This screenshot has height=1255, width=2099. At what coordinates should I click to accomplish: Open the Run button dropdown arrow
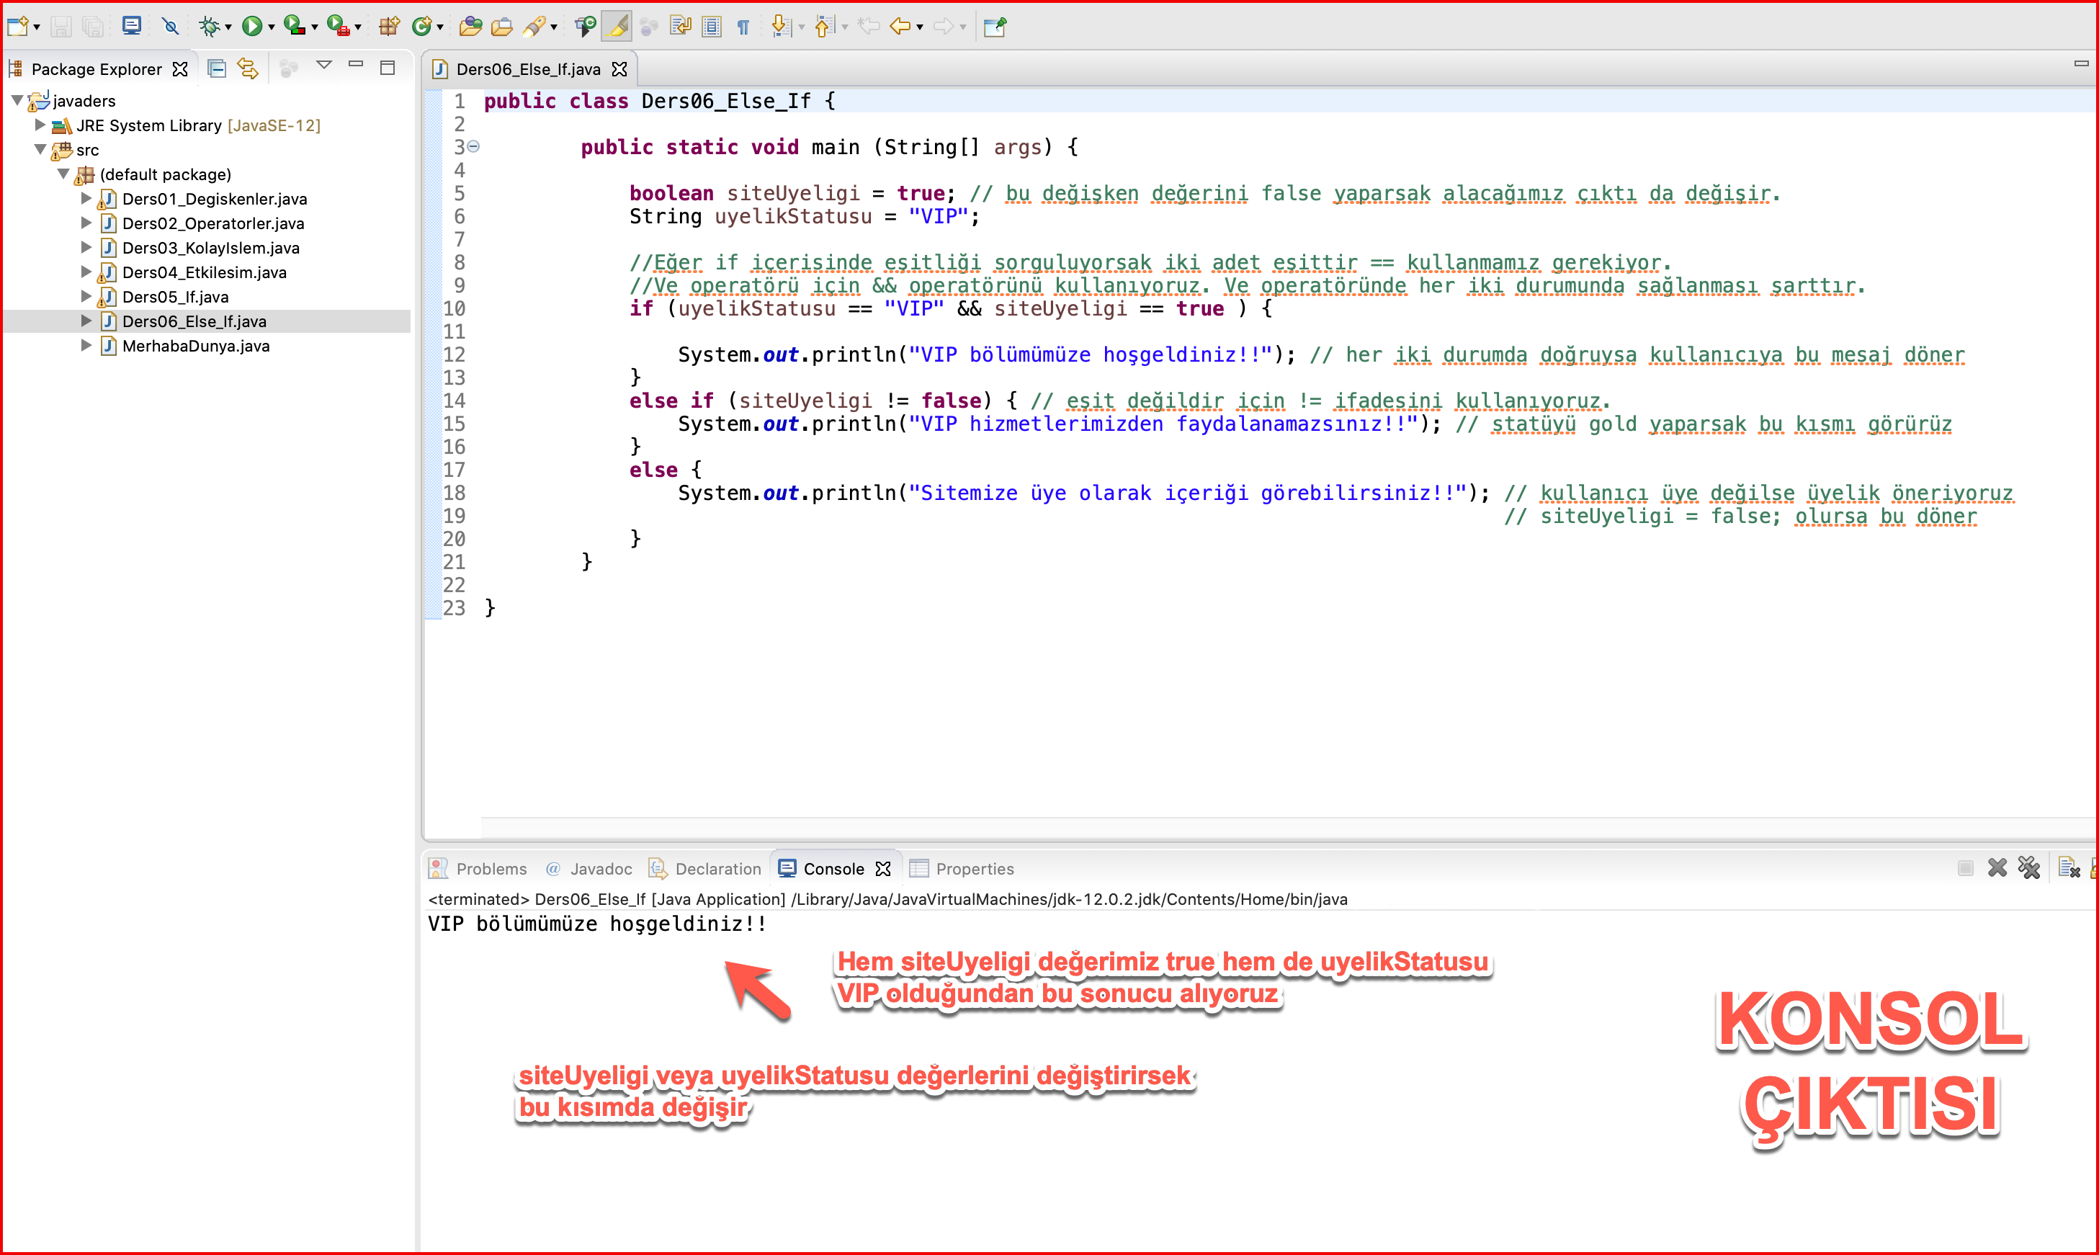click(x=272, y=28)
